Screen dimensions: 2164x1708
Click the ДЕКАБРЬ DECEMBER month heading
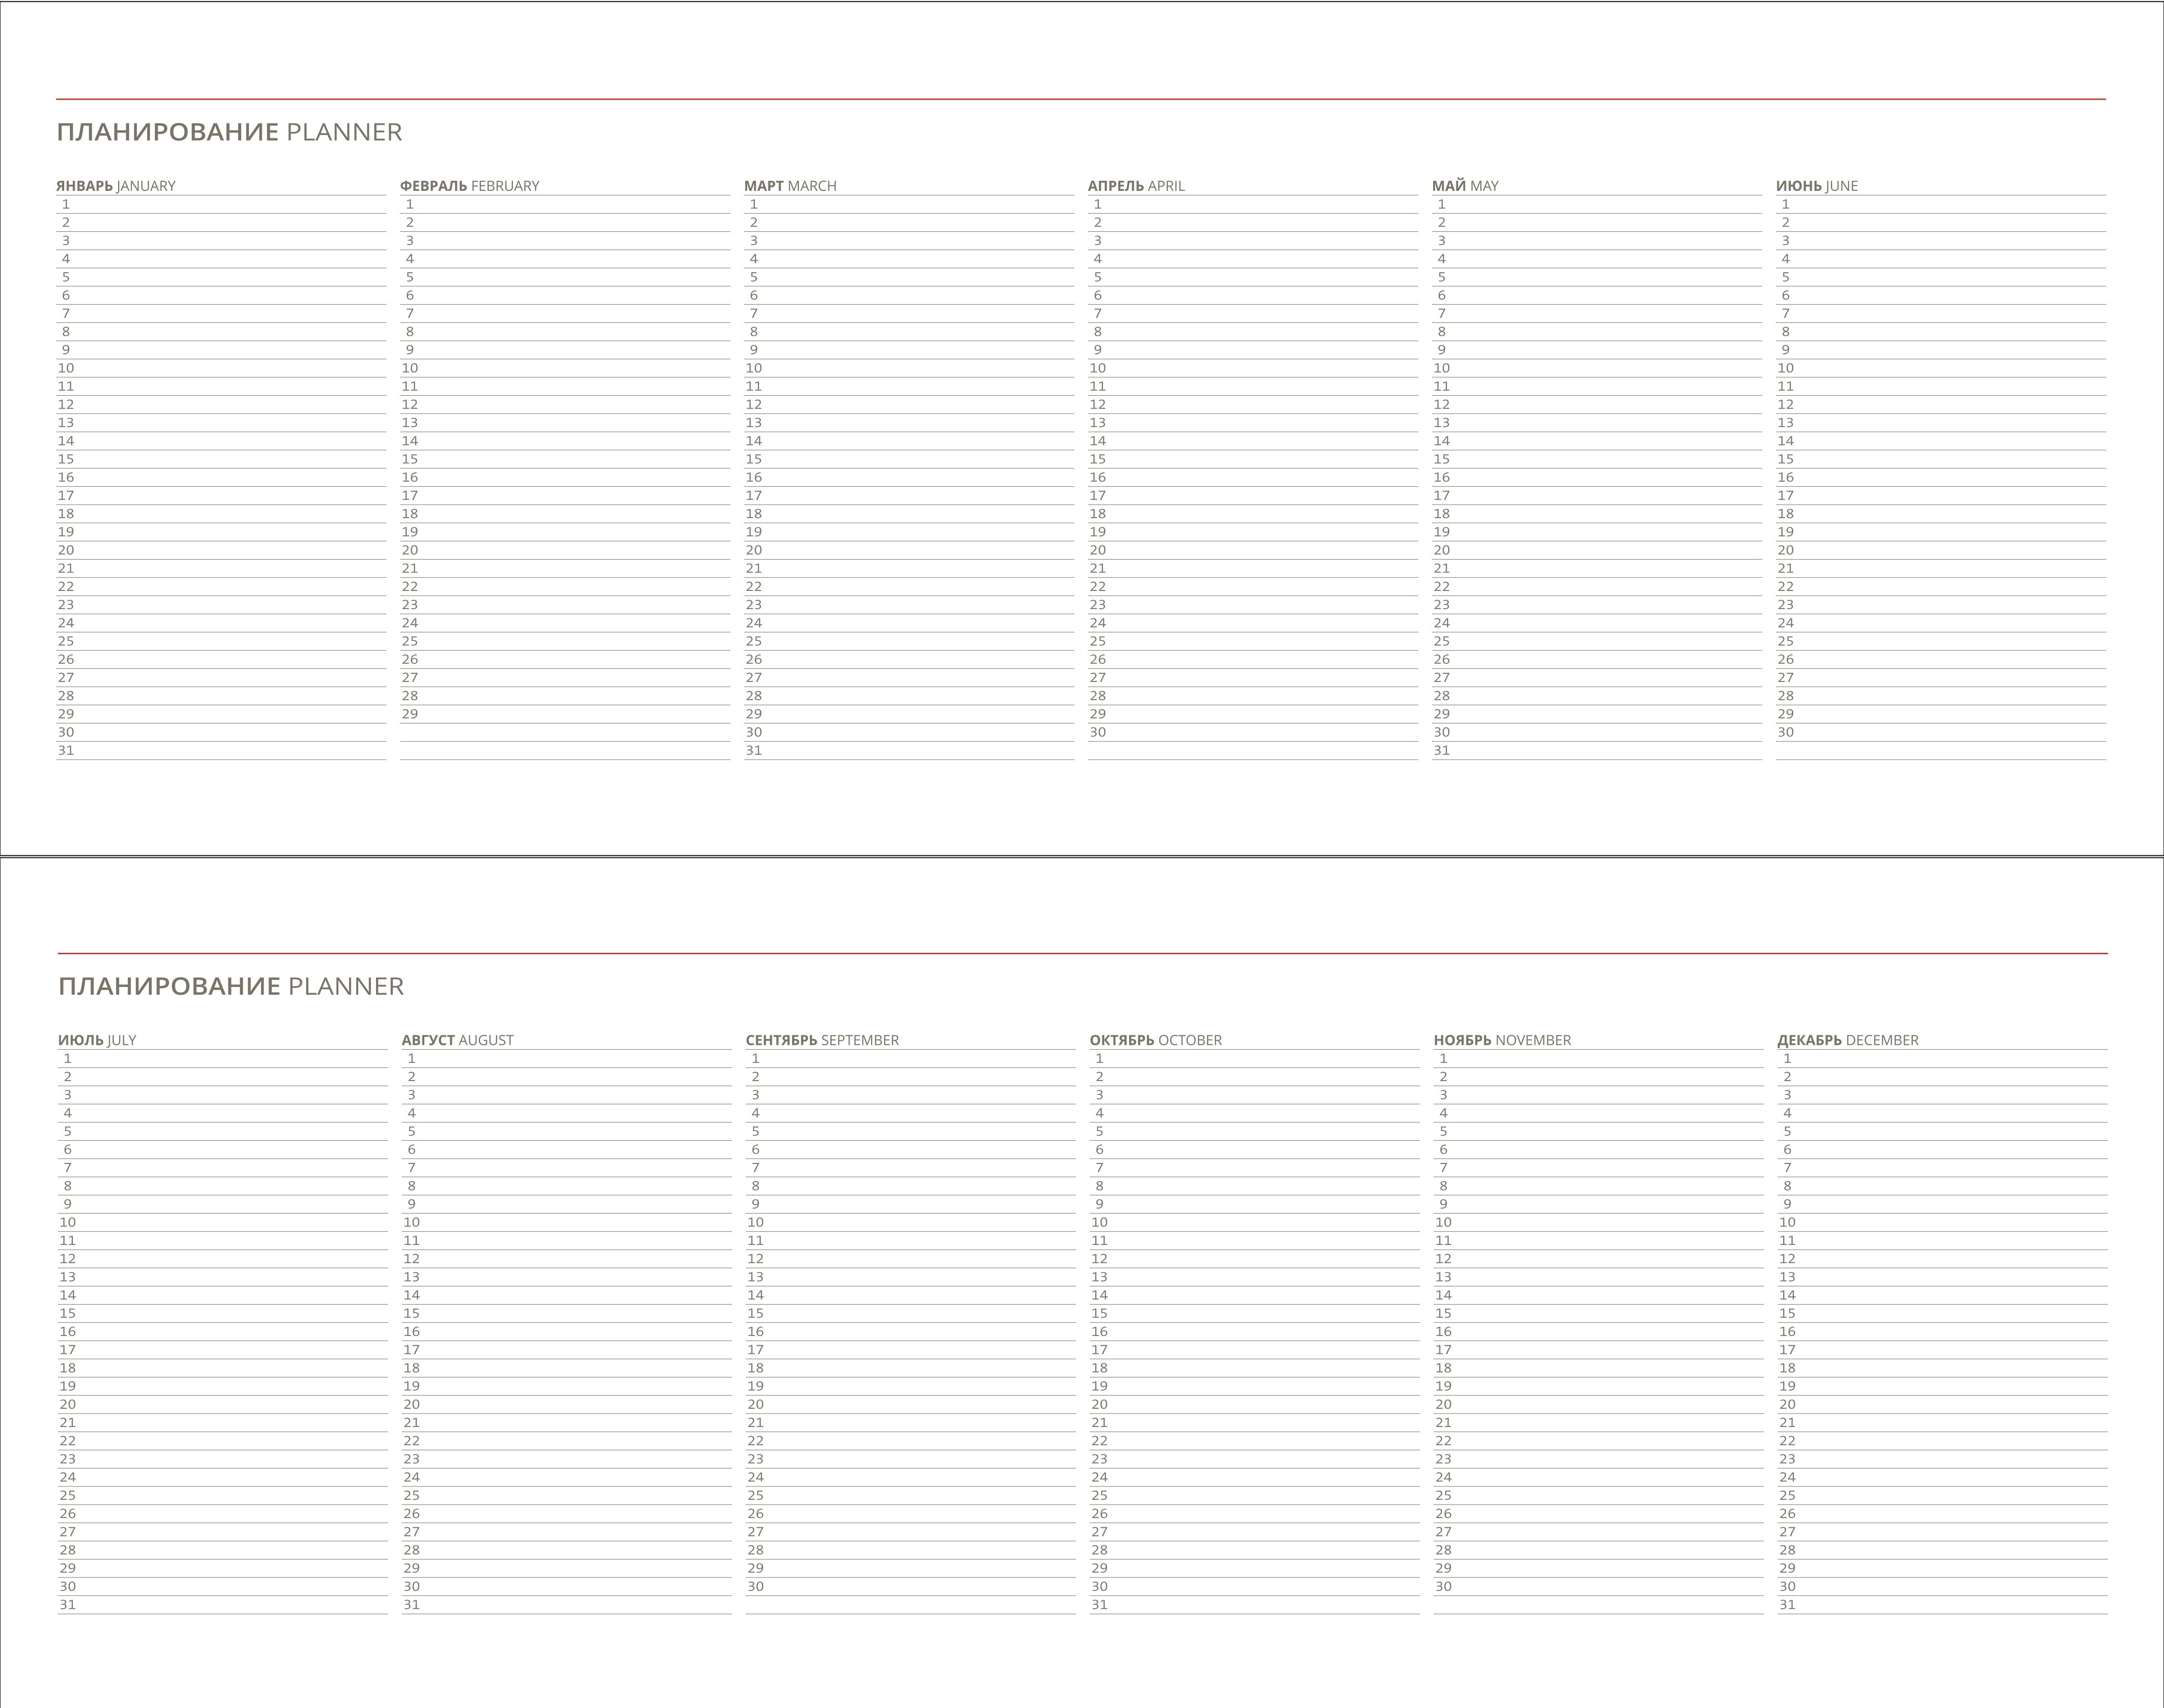[x=1848, y=1040]
